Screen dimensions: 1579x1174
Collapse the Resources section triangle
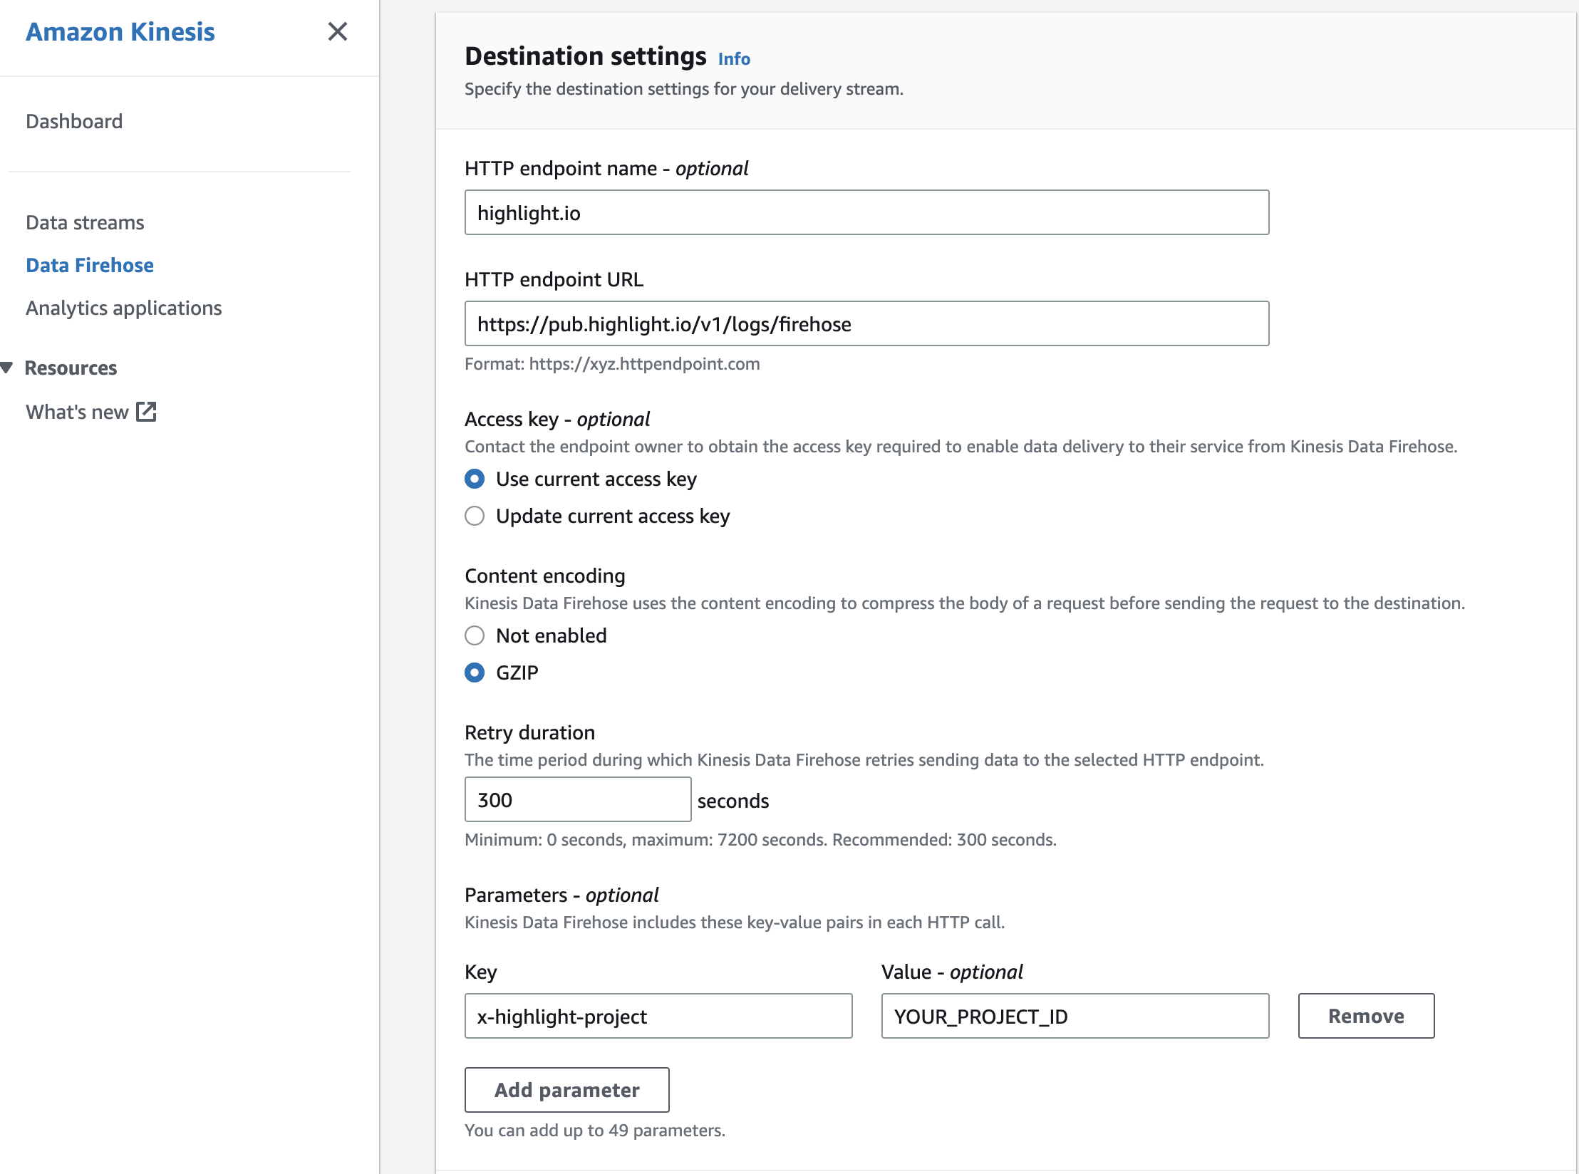pos(7,368)
